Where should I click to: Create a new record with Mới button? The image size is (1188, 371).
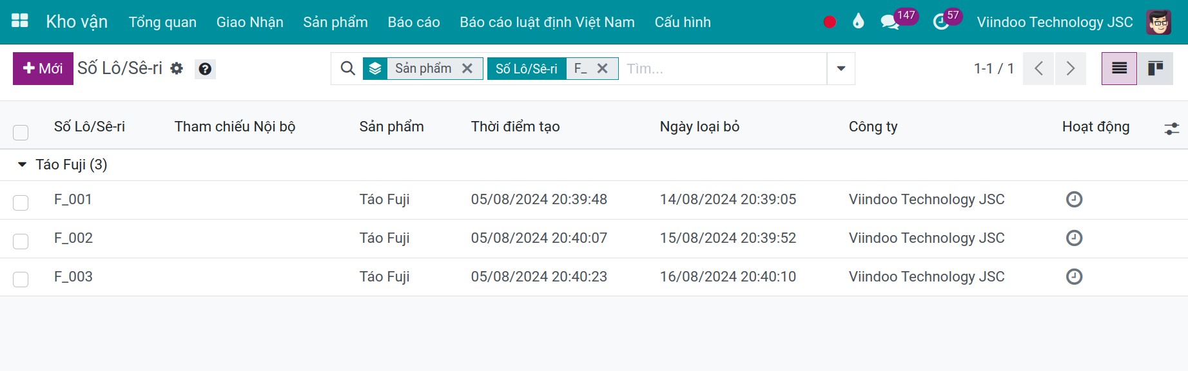tap(43, 68)
